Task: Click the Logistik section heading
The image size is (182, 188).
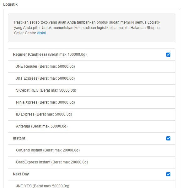Action: 10,4
